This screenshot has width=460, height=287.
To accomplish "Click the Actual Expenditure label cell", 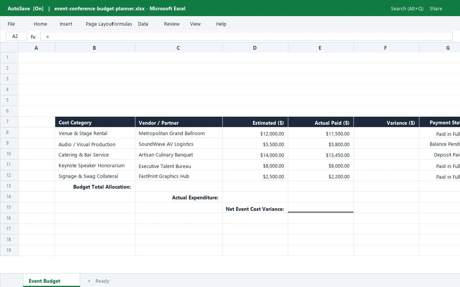I will [179, 197].
